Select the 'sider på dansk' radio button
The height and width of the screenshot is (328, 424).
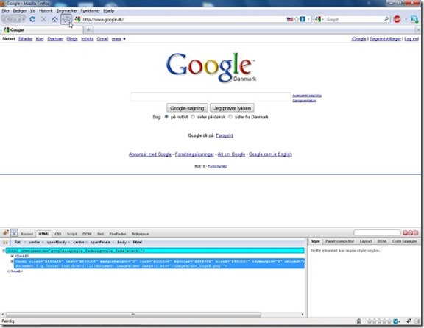(x=193, y=117)
